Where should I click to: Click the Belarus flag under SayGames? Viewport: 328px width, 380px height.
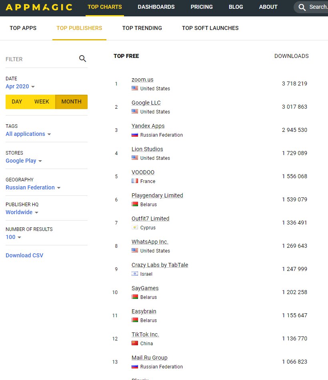tap(135, 297)
